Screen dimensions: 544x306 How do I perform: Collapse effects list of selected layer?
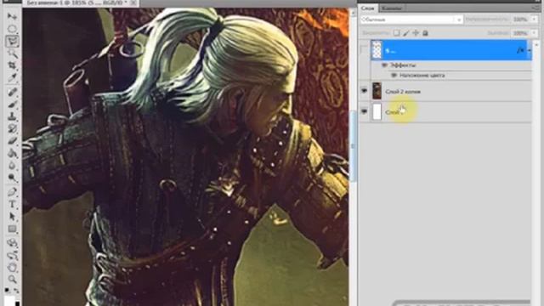pos(529,50)
